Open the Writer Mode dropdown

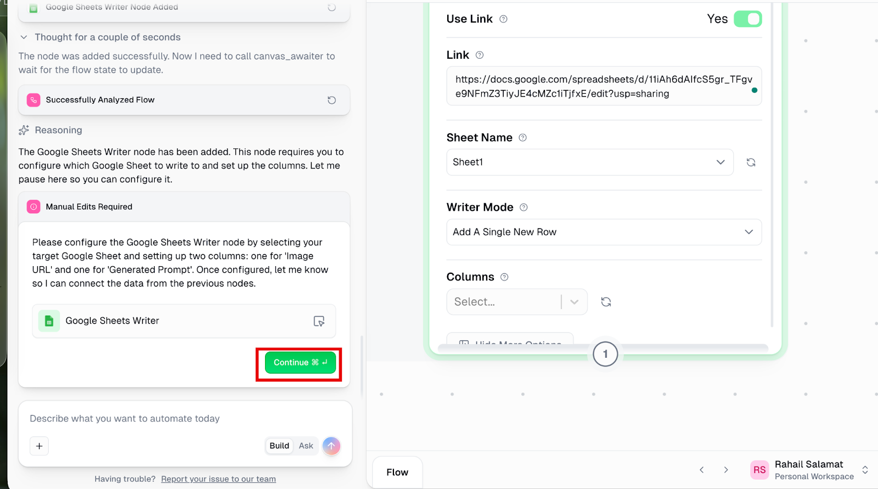[x=604, y=232]
